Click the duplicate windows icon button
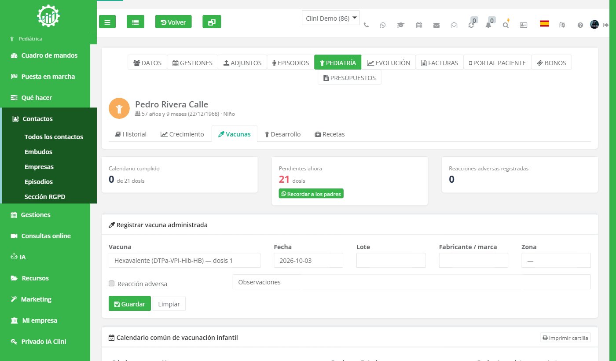The height and width of the screenshot is (361, 616). [212, 22]
